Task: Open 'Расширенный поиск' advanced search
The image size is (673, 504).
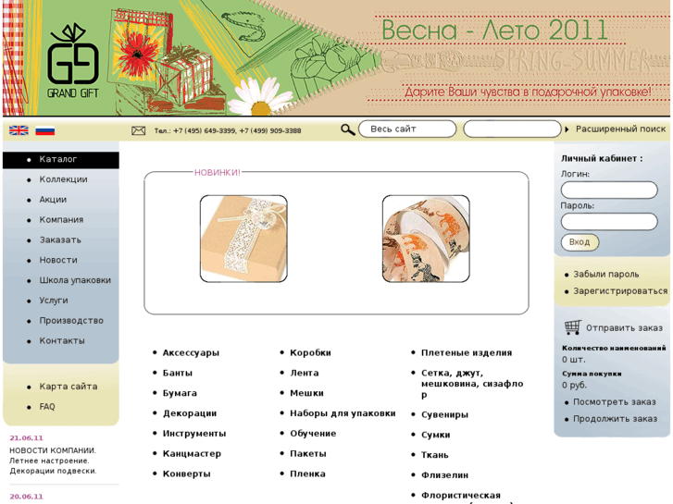Action: (620, 129)
